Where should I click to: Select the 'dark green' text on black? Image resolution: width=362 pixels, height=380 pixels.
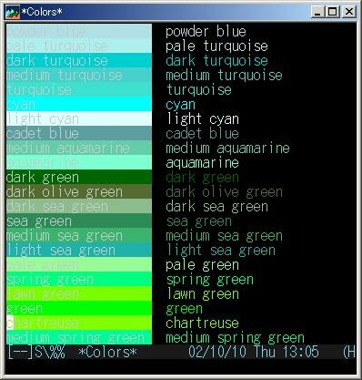[x=202, y=178]
